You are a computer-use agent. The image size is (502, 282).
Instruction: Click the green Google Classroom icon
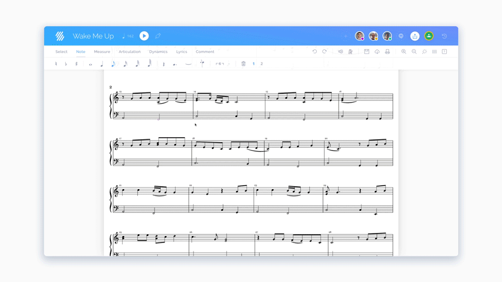pos(429,36)
